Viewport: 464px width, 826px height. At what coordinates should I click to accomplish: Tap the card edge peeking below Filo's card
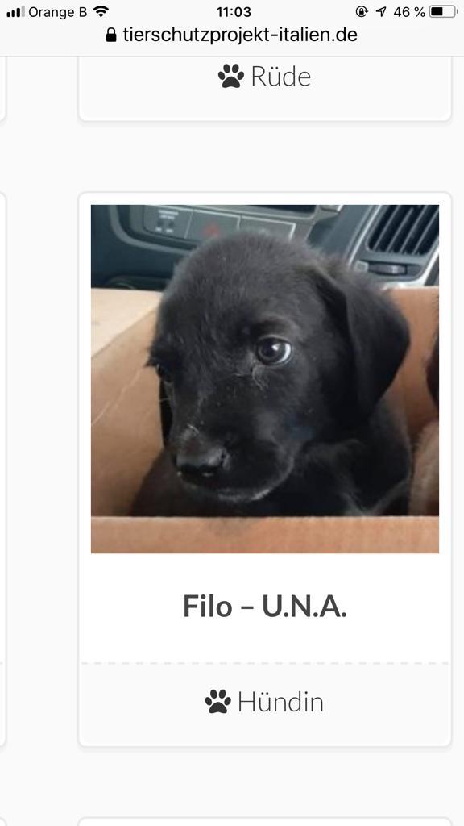[x=264, y=822]
